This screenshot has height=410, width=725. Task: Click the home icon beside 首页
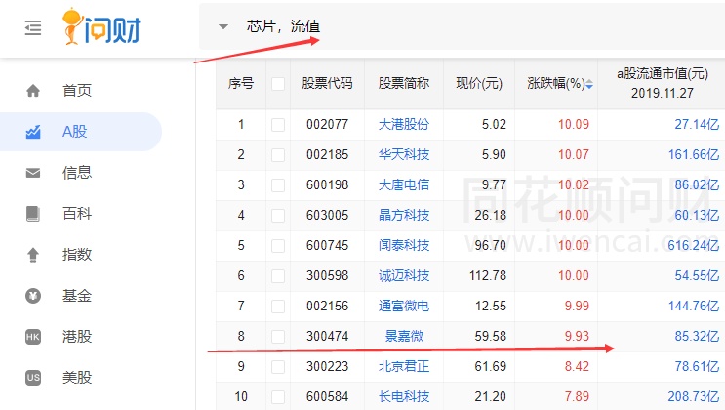(x=33, y=91)
